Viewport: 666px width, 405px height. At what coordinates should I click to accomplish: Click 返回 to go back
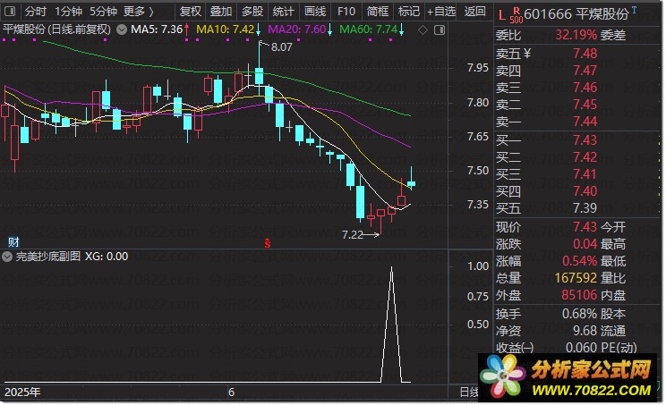click(474, 12)
